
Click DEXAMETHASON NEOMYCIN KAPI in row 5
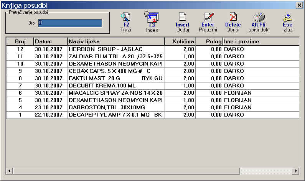coord(115,100)
